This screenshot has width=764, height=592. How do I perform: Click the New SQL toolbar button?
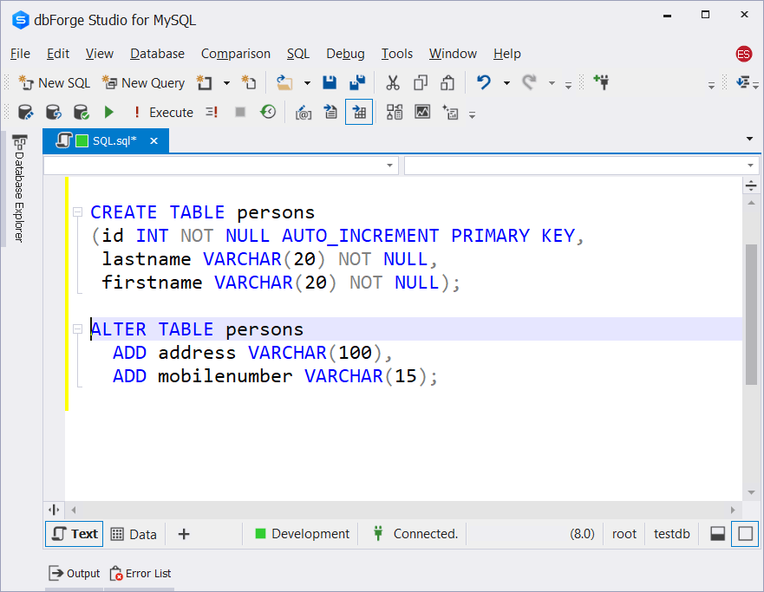(54, 83)
